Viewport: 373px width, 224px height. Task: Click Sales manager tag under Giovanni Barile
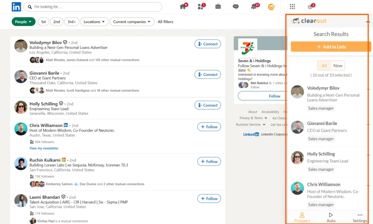[x=321, y=139]
